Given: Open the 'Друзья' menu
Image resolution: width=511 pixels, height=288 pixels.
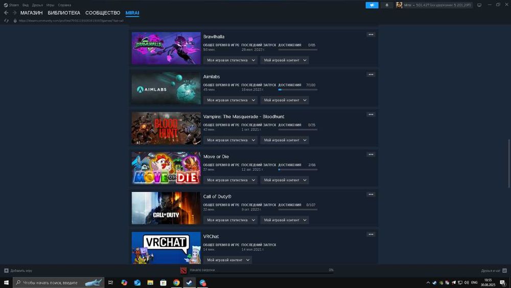Looking at the screenshot, I should point(37,5).
